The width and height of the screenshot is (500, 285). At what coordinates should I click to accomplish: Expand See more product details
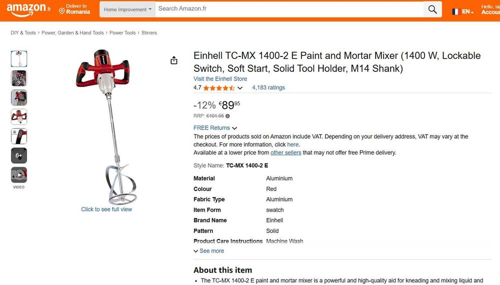209,251
